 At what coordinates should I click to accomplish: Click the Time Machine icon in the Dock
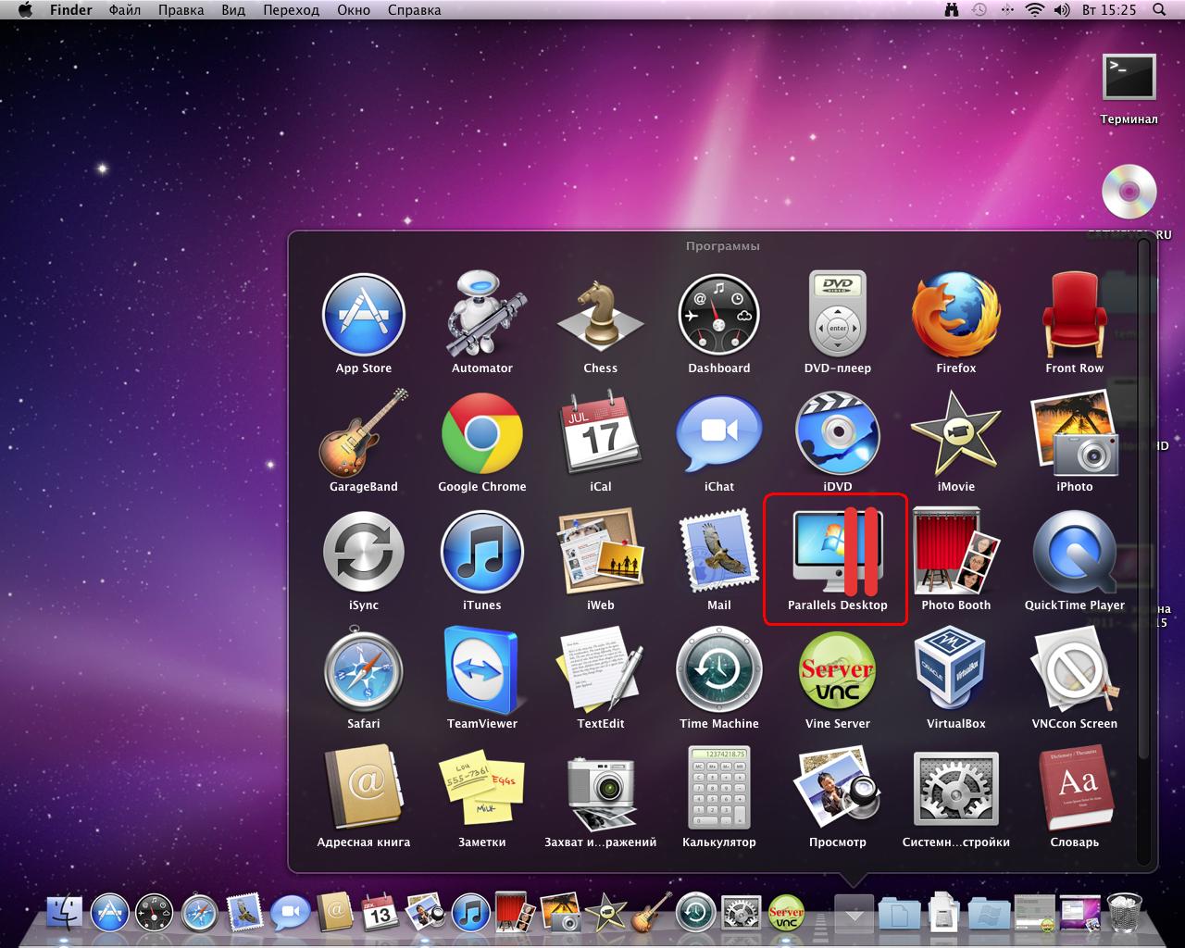tap(695, 914)
